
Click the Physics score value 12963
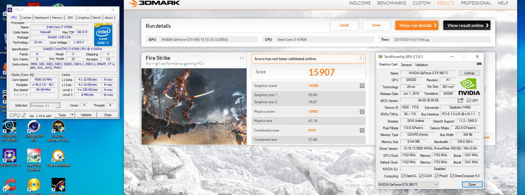(x=313, y=111)
